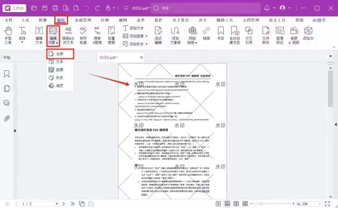Open the zoom percentage dropdown
338x208 pixels.
click(x=320, y=204)
